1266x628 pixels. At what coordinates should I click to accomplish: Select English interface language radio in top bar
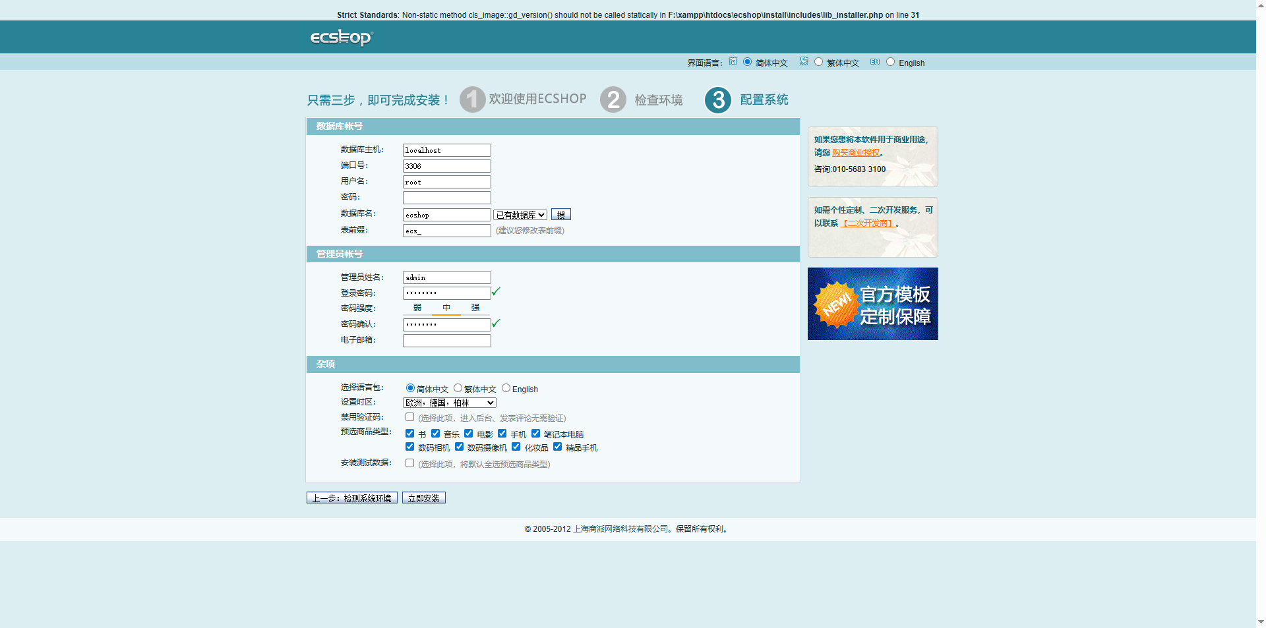point(890,62)
